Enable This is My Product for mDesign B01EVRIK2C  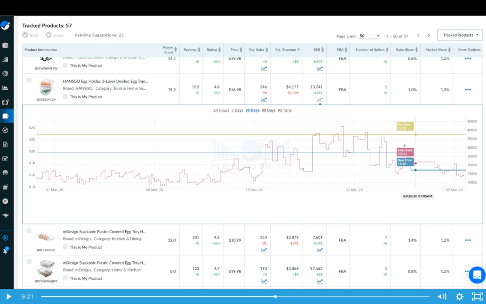click(x=65, y=247)
